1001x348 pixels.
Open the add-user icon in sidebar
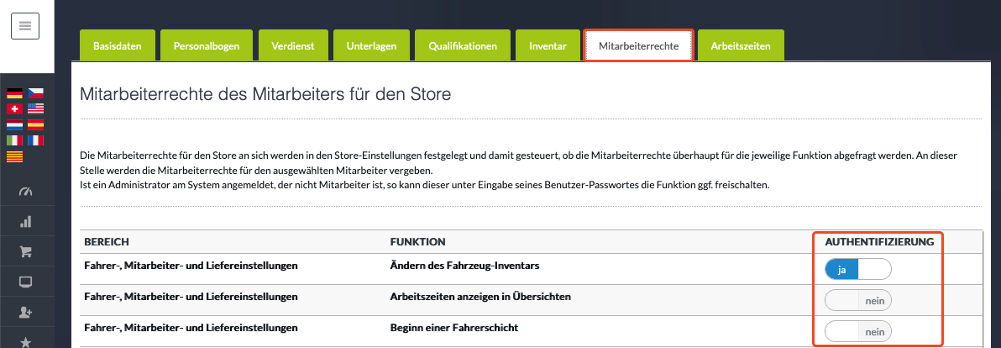(25, 312)
